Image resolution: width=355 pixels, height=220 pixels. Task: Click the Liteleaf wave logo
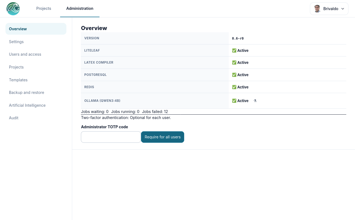[13, 9]
